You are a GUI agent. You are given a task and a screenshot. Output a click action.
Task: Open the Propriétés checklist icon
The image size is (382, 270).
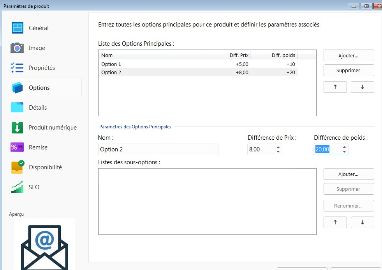point(18,68)
